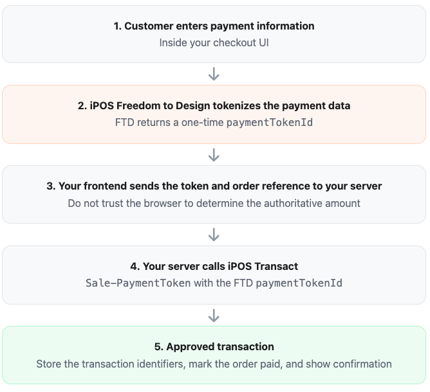This screenshot has width=430, height=392.
Task: Click the iPOS Freedom to Design tokenizes heading
Action: [x=214, y=105]
